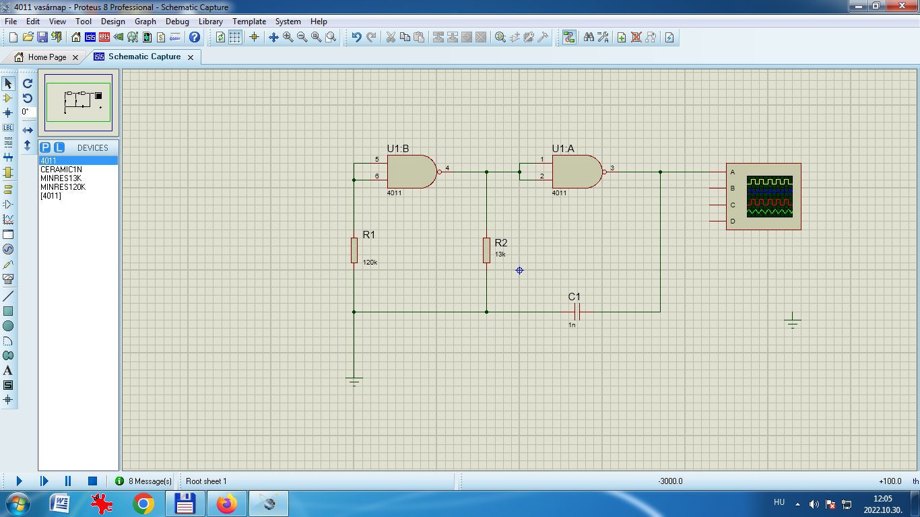Open the File menu

pos(11,21)
